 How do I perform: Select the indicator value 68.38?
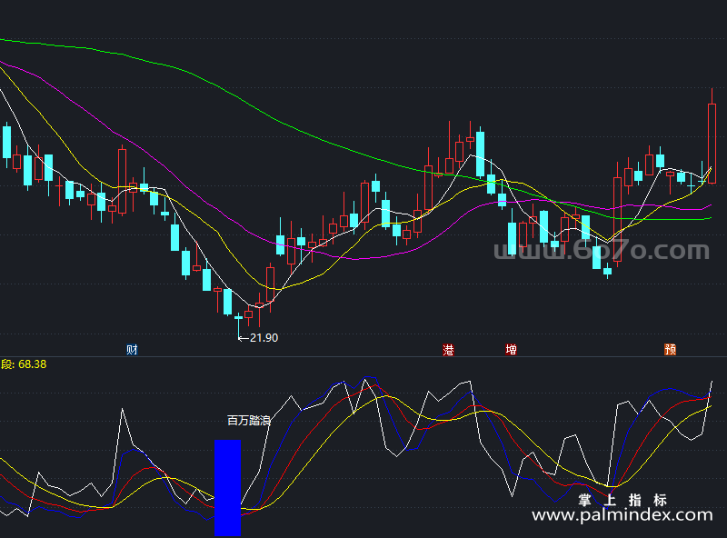(33, 364)
